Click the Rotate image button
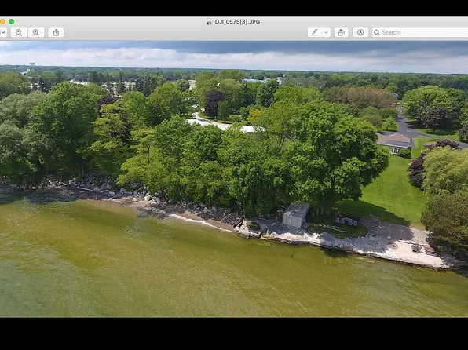 point(341,32)
